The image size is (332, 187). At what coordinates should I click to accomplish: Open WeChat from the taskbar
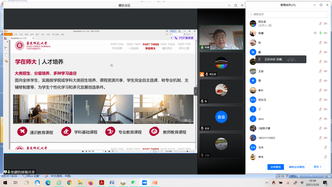[x=133, y=183]
